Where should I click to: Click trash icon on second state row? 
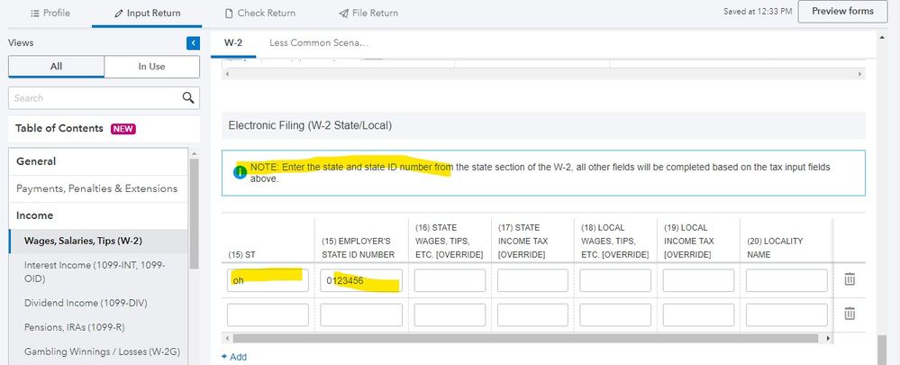click(x=849, y=314)
